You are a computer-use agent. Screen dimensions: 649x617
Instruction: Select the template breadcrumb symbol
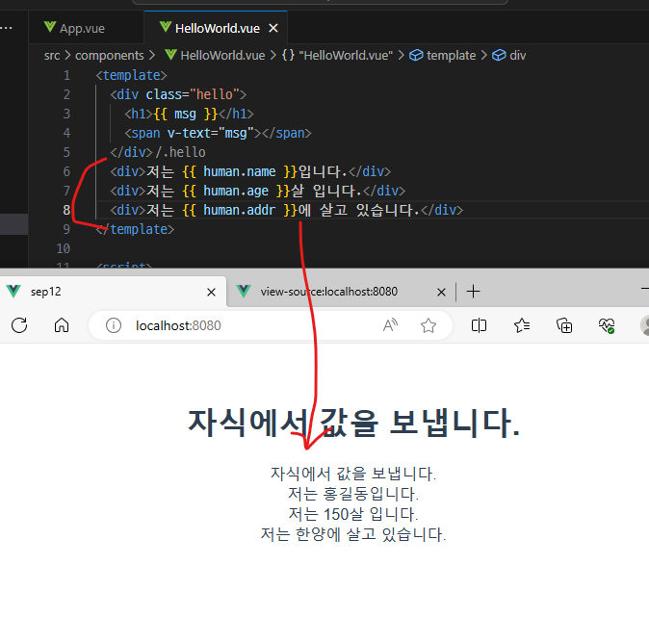click(452, 56)
